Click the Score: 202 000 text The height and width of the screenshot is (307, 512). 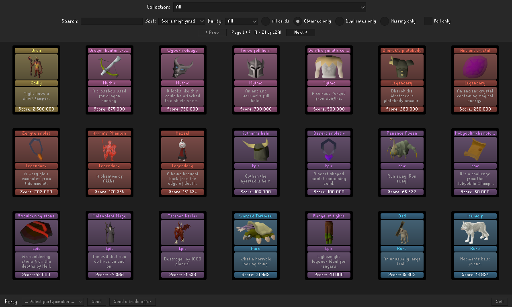[x=36, y=192]
